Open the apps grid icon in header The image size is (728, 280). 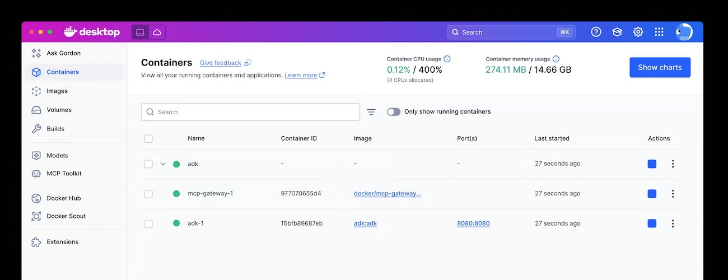(659, 32)
